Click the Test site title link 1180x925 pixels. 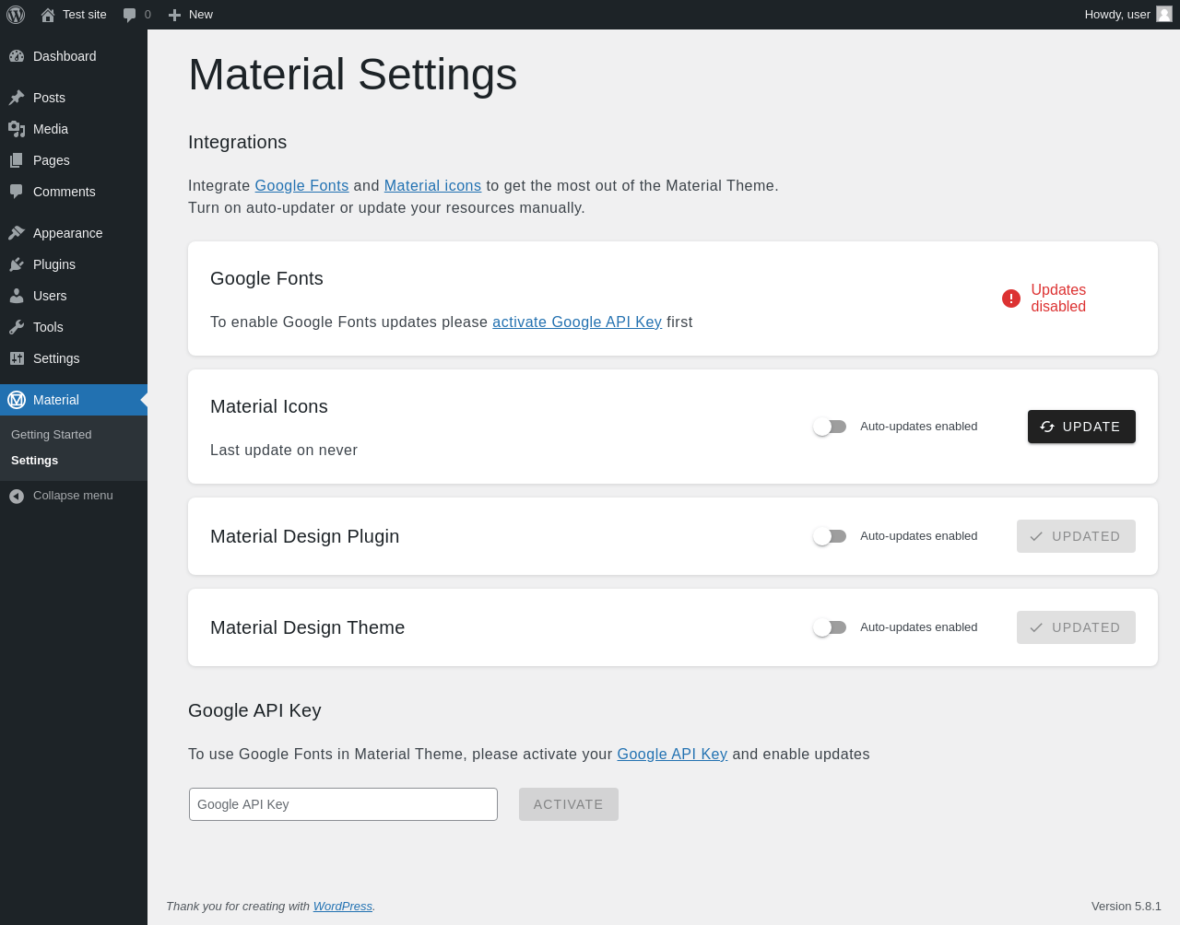click(85, 15)
